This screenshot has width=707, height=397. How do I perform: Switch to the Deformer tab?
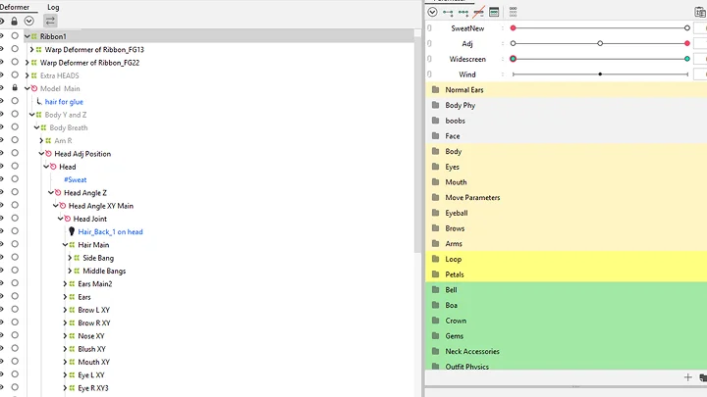(x=14, y=7)
